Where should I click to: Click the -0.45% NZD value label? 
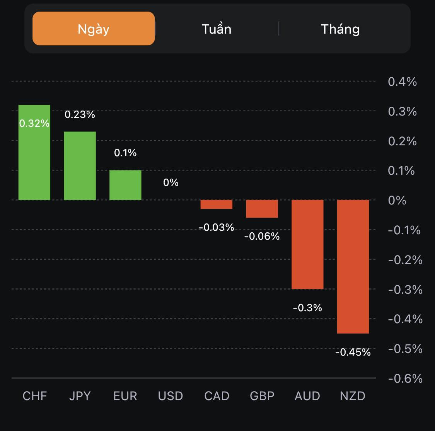coord(353,352)
